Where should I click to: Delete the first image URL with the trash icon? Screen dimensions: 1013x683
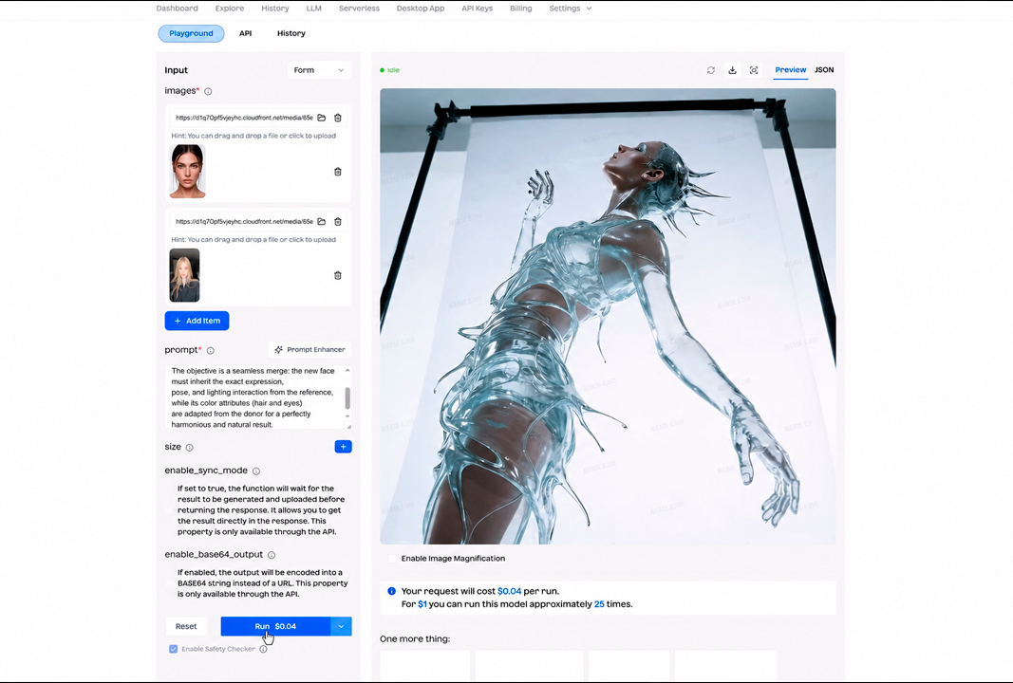click(x=337, y=118)
